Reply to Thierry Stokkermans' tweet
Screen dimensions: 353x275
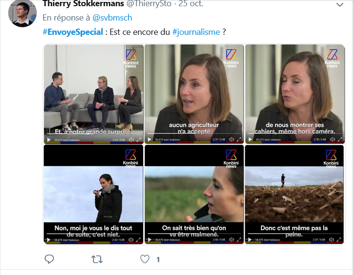[x=49, y=259]
